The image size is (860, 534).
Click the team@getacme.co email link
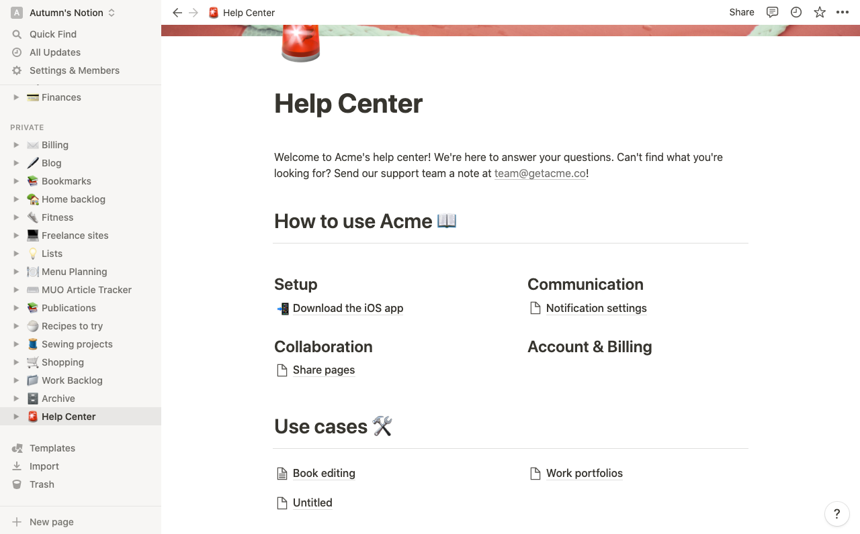tap(540, 173)
